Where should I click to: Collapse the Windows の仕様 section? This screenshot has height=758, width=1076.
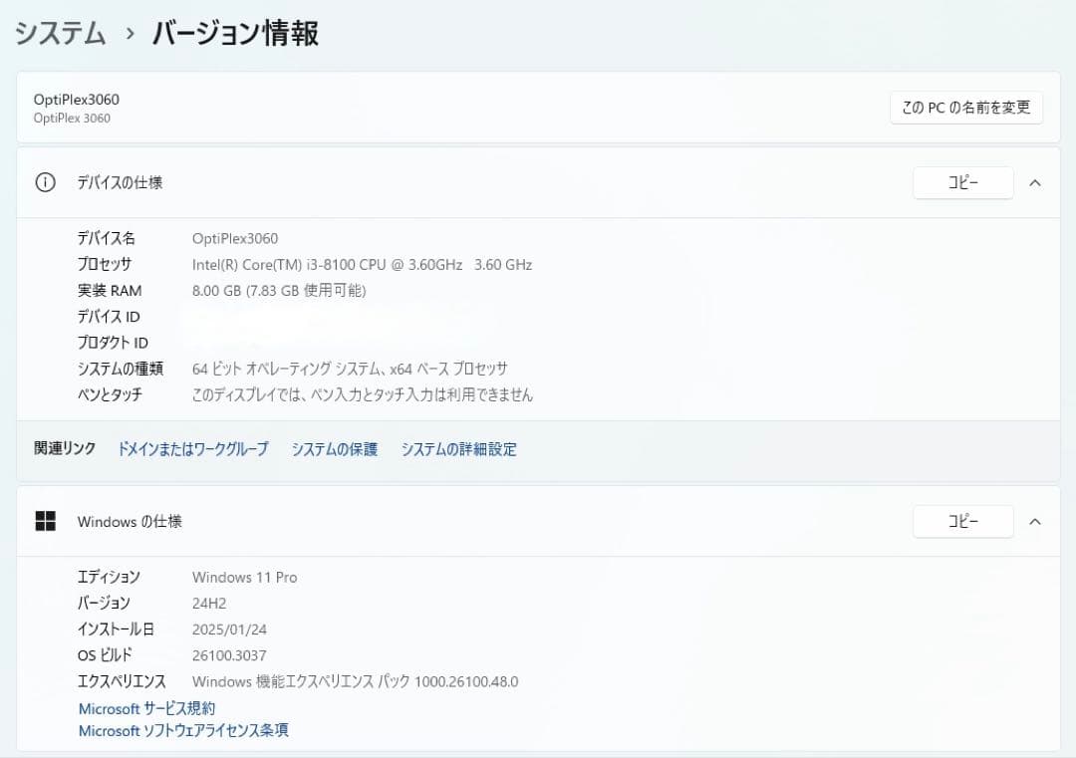coord(1035,521)
